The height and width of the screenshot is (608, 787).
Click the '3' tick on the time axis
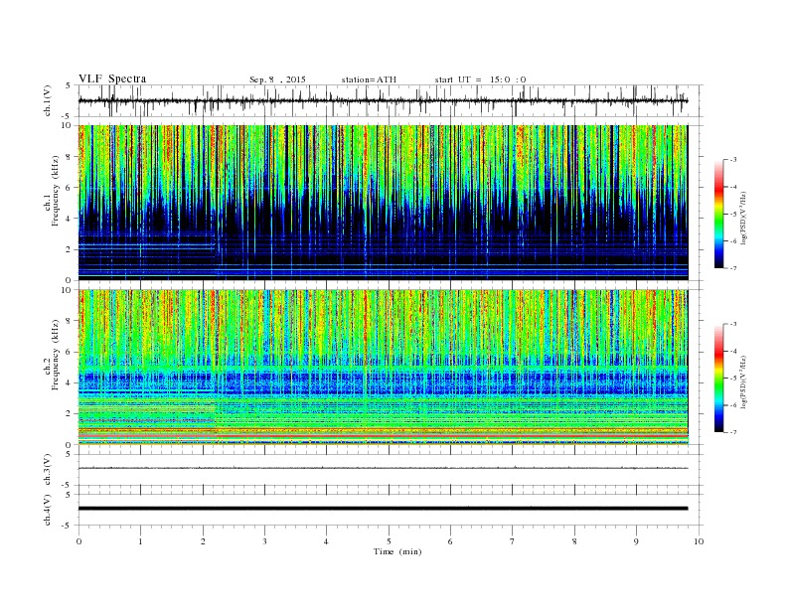[264, 541]
